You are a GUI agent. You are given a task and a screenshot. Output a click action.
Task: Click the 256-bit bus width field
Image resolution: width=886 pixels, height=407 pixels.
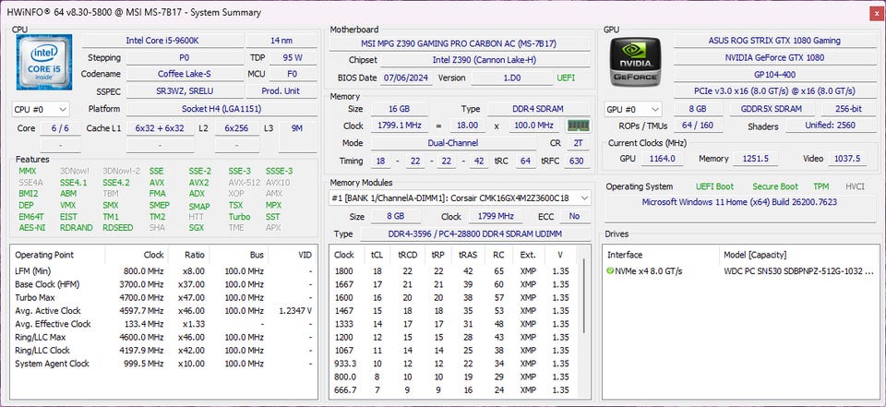click(848, 109)
